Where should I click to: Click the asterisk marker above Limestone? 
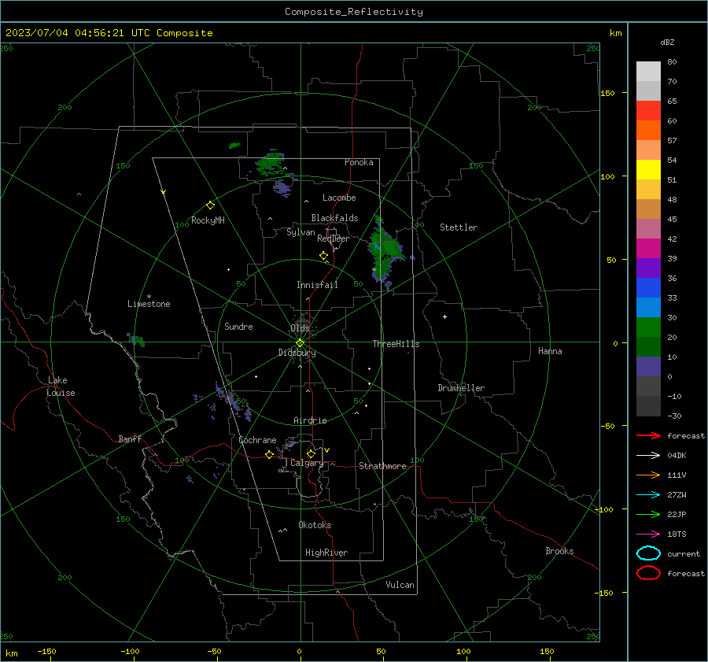149,297
